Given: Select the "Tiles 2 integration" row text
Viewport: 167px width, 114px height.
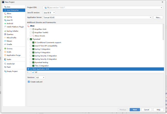Looking at the screenshot, I should 42,66.
